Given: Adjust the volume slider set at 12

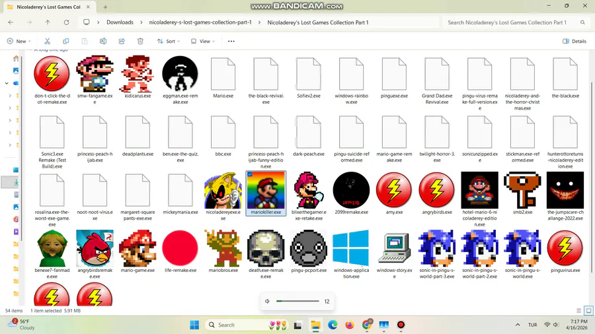Looking at the screenshot, I should pyautogui.click(x=298, y=302).
